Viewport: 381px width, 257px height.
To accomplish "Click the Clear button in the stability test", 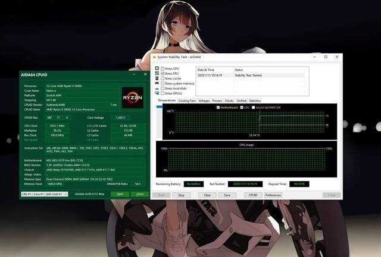I will [x=207, y=195].
